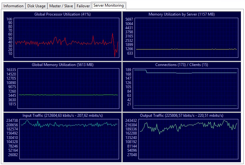Click the 216384 output traffic axis label
Viewport: 245px width, 165px height.
pos(131,125)
